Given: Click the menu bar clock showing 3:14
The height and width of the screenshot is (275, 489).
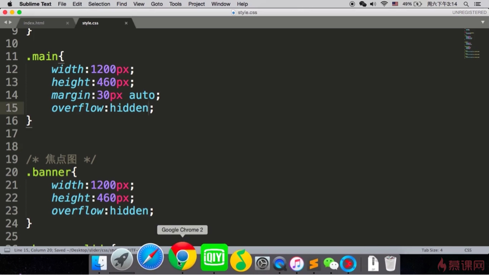Looking at the screenshot, I should (442, 4).
